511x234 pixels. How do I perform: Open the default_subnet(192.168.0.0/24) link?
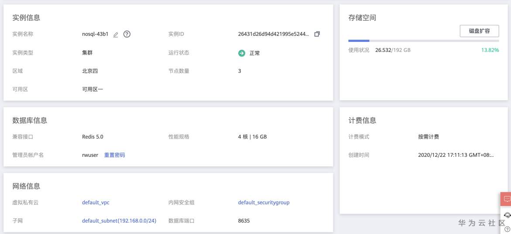click(x=119, y=221)
